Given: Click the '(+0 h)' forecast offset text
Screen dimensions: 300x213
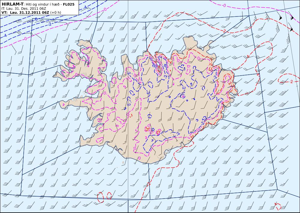Looking at the screenshot, I should tap(56, 12).
